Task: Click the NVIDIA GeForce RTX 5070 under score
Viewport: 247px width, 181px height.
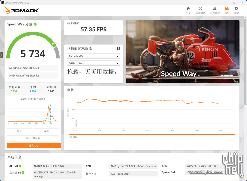Action: coord(33,68)
